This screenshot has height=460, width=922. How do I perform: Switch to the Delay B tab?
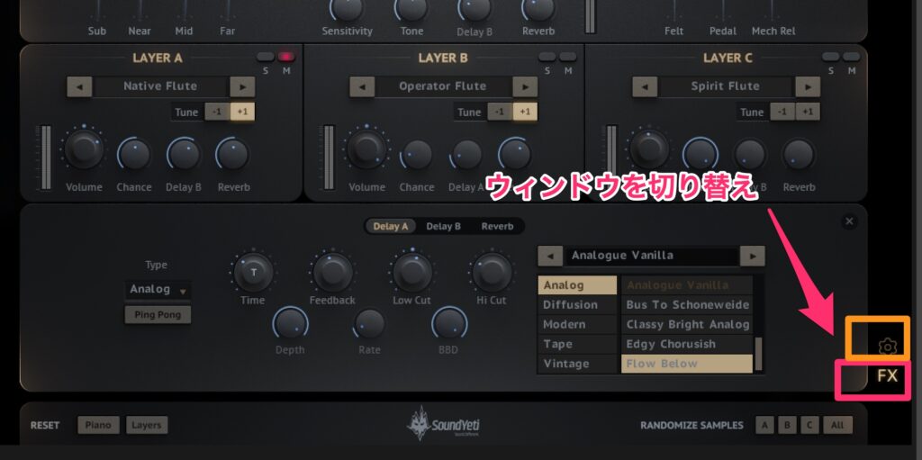tap(443, 226)
